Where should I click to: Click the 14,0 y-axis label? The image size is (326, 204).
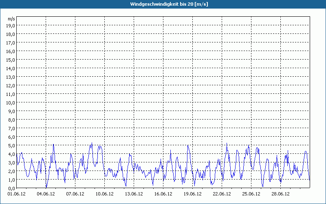pos(11,69)
